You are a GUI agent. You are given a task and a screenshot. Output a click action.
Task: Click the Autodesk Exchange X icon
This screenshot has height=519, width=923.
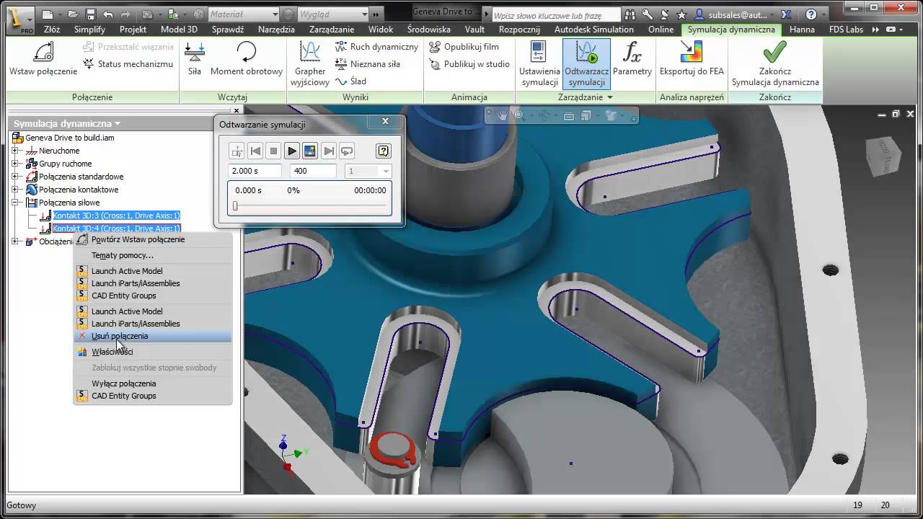[786, 14]
